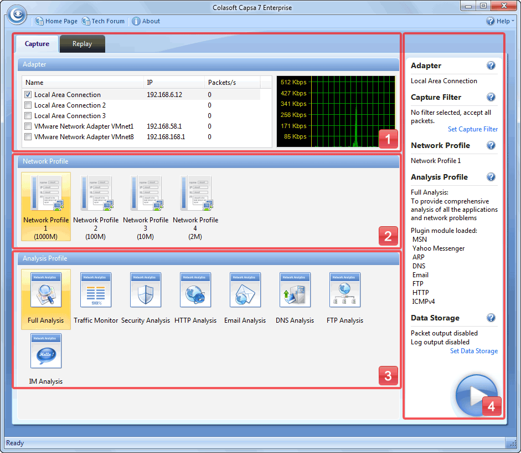Click the Set Capture Filter link
Viewport: 521px width, 453px height.
click(x=472, y=129)
